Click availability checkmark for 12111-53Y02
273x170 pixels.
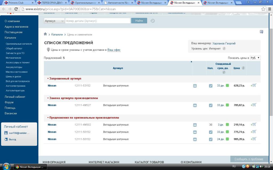tap(211, 86)
